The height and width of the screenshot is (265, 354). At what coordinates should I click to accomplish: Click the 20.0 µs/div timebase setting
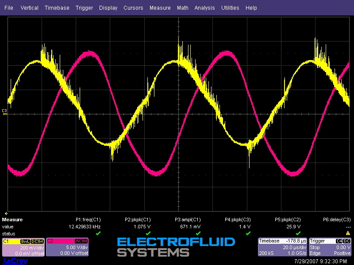[x=295, y=247]
